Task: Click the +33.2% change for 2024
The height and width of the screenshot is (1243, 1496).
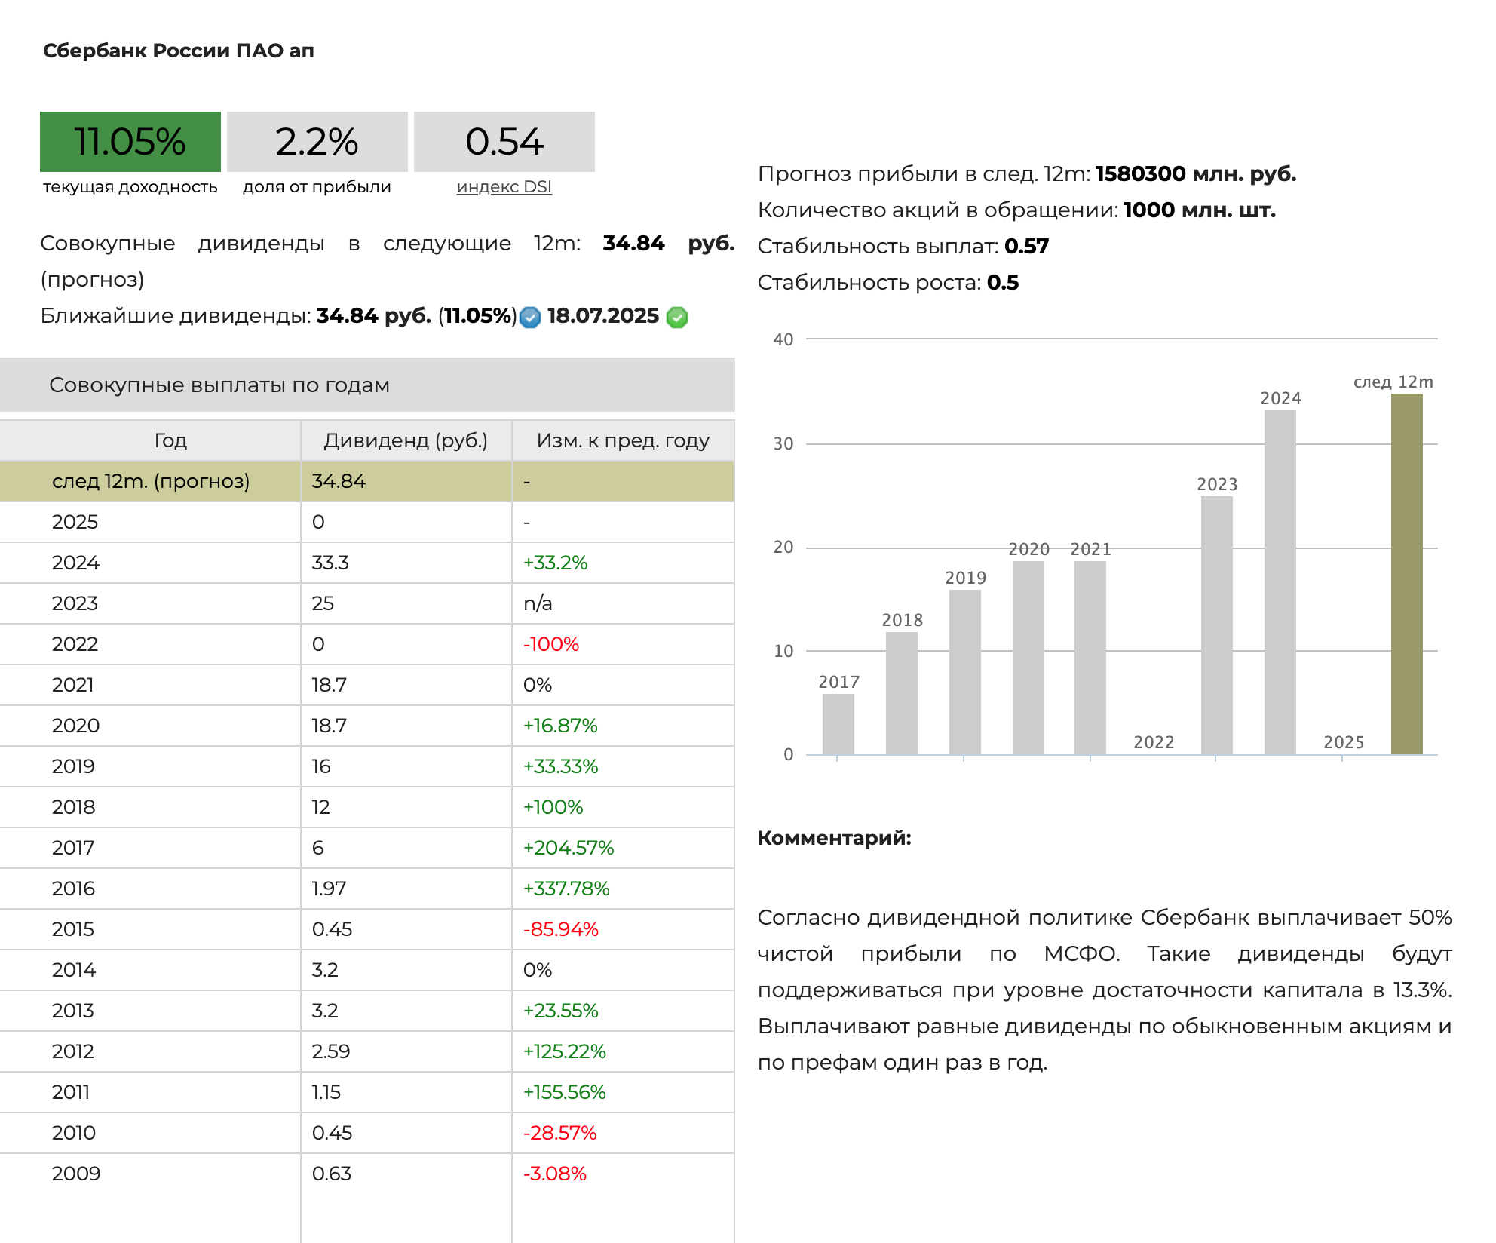Action: (556, 563)
